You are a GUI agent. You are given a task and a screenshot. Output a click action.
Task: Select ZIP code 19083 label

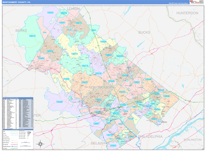113,145
